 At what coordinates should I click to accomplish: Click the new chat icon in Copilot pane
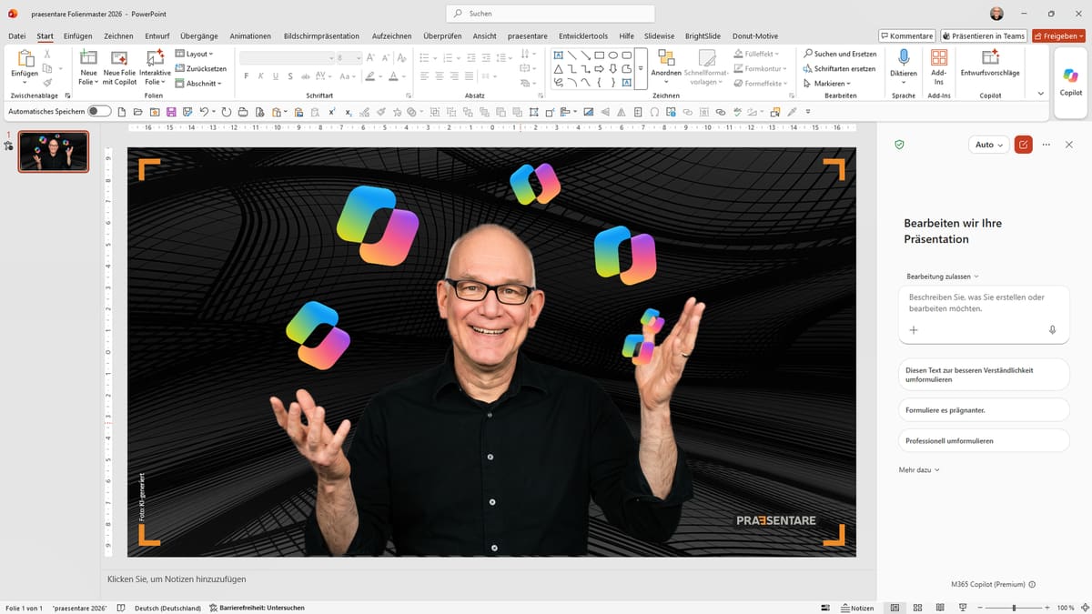1024,145
